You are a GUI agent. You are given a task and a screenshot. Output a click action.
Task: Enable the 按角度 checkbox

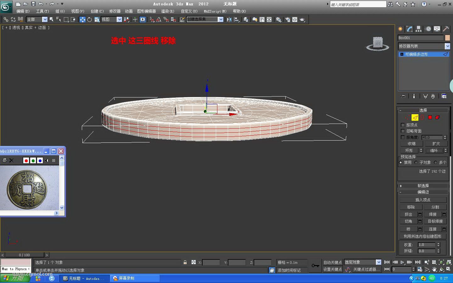click(x=403, y=137)
